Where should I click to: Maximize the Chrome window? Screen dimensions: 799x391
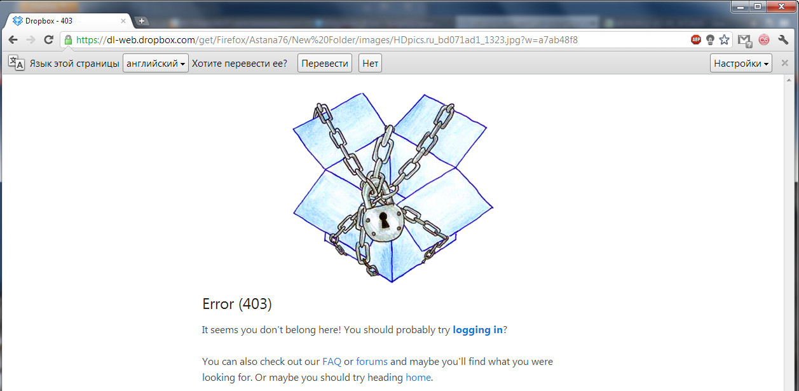[x=758, y=6]
